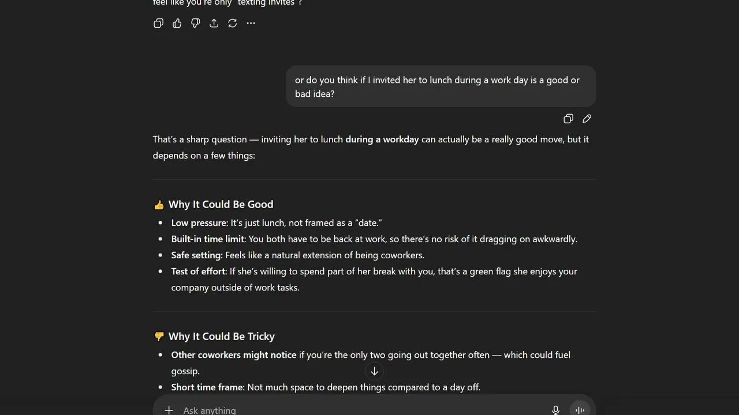Click the 'Safe setting' bullet
This screenshot has width=739, height=415.
(298, 255)
